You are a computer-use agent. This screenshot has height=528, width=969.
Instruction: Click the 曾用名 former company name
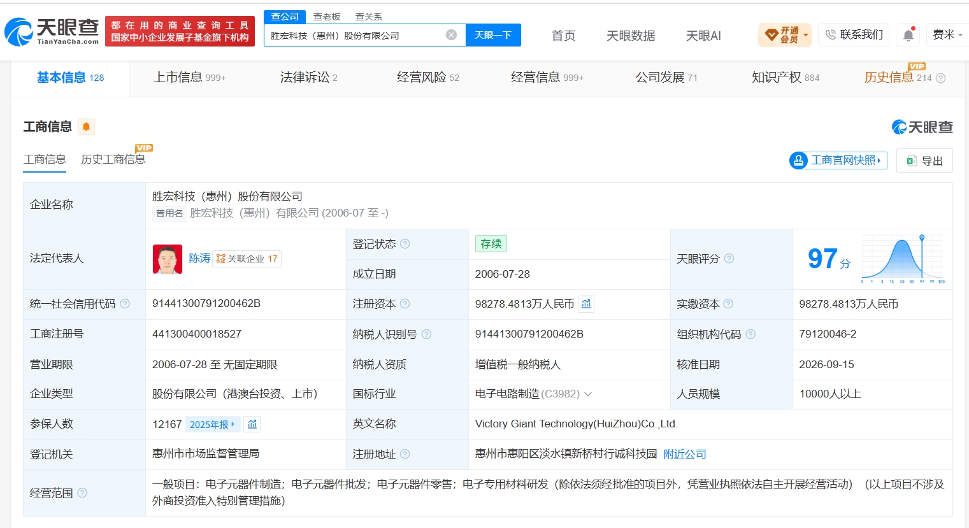click(x=289, y=213)
